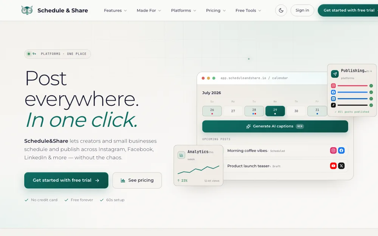Click the Facebook icon on Morning coffee vibes
This screenshot has height=236, width=378.
pyautogui.click(x=341, y=151)
